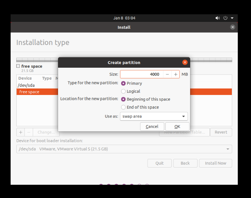Viewport: 251px width, 198px height.
Task: Open the Use as swap area dropdown
Action: click(154, 116)
